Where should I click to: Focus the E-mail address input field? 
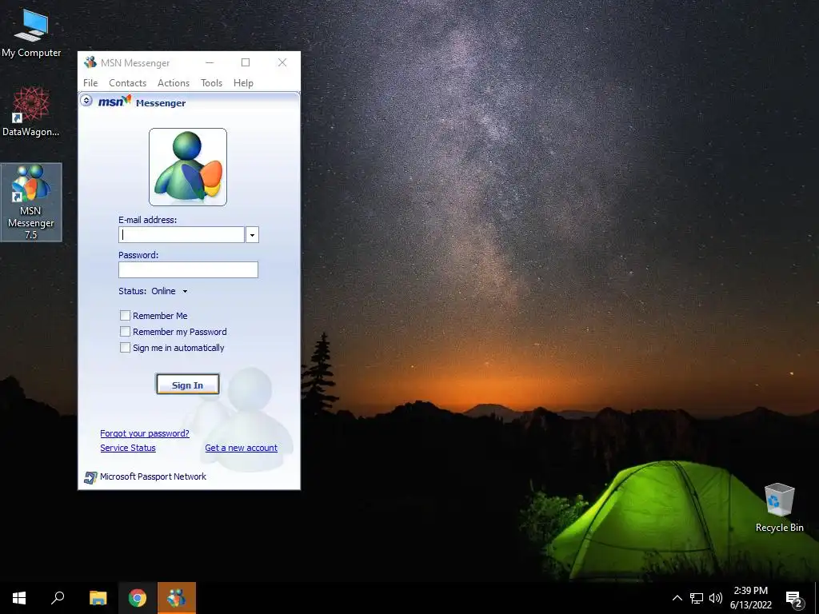182,235
